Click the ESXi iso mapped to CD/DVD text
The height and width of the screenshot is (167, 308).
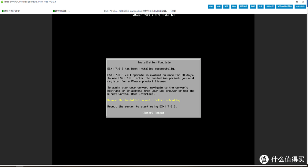tap(140, 11)
